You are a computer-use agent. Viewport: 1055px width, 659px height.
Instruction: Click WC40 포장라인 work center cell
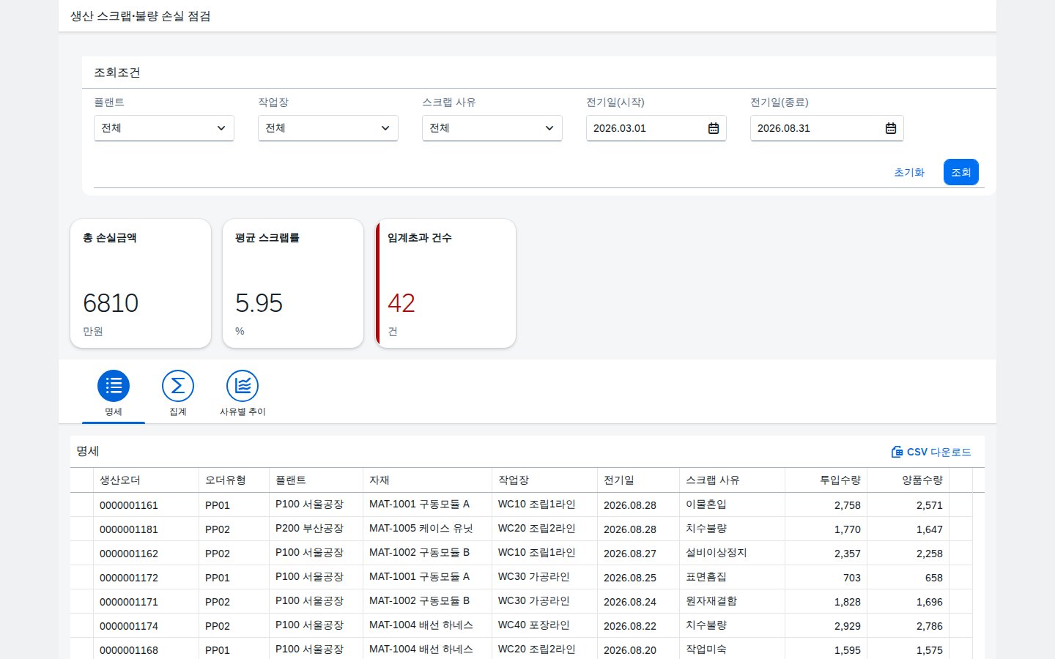click(545, 625)
